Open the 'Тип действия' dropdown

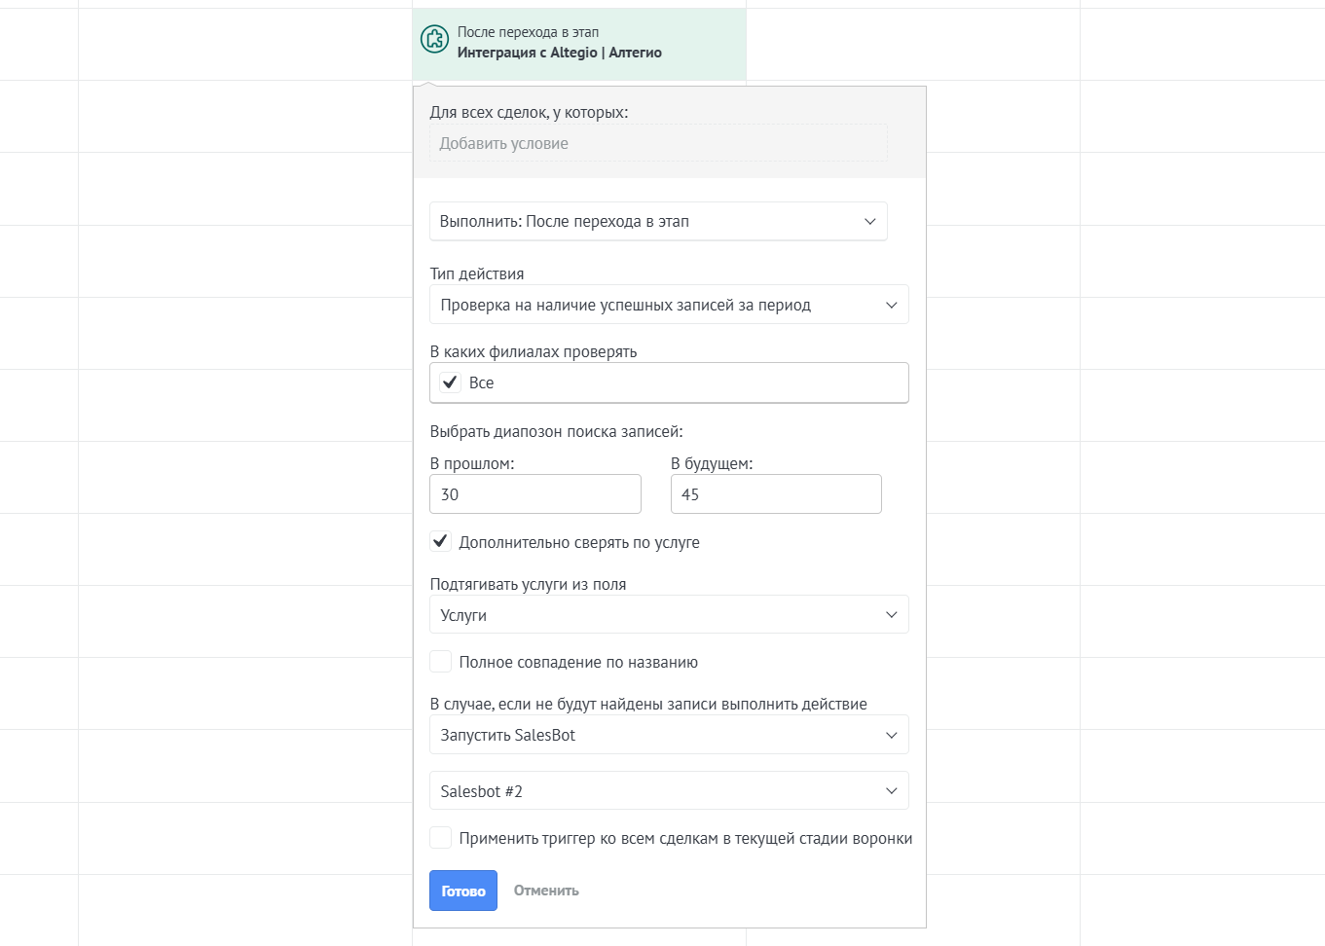[669, 305]
